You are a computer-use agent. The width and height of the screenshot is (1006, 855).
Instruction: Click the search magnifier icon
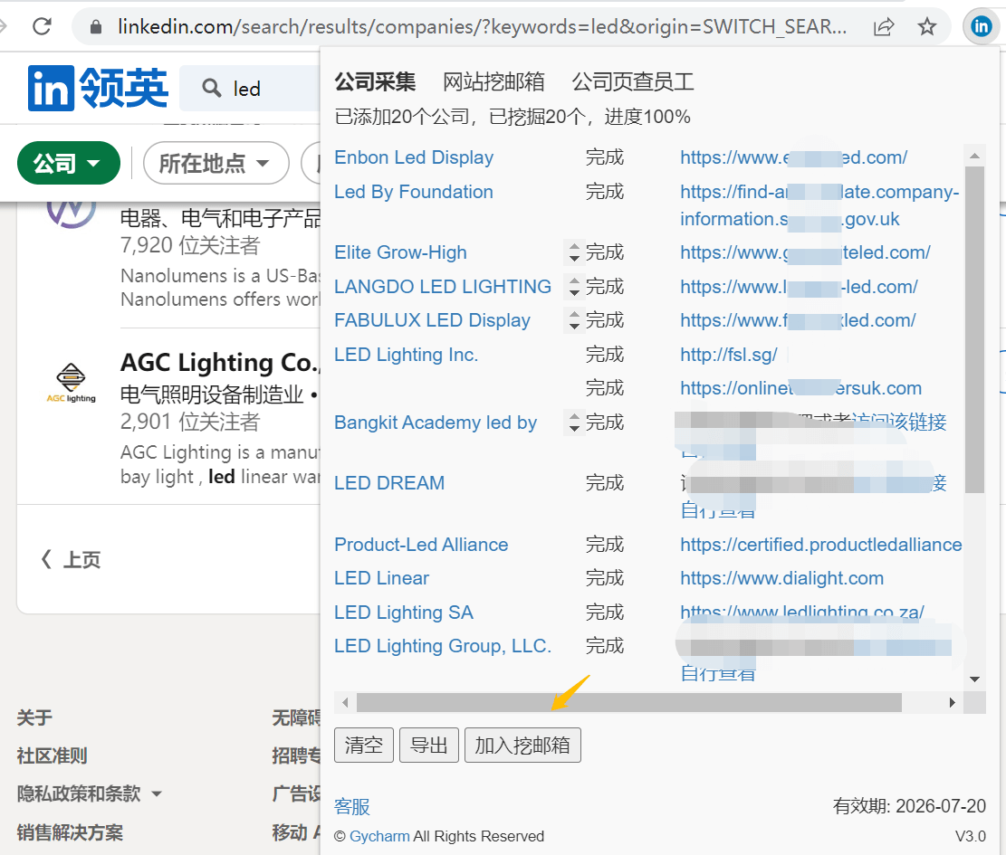[x=211, y=88]
